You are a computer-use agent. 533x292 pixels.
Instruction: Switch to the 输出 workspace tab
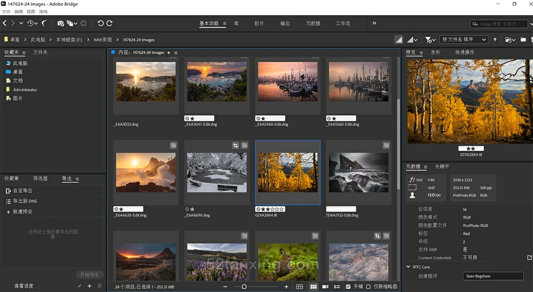[285, 23]
